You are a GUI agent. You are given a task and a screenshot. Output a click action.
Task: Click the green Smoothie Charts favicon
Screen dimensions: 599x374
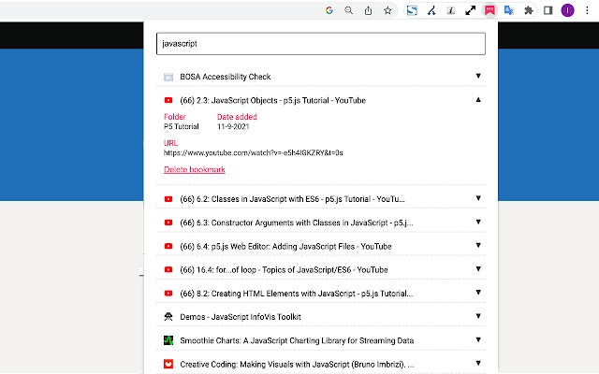coord(168,340)
